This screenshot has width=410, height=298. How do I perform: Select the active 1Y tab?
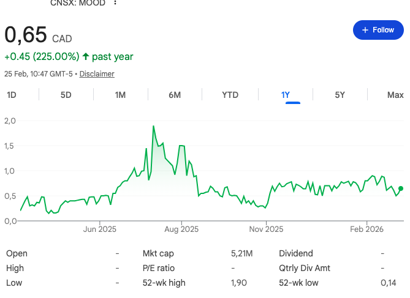coord(285,95)
